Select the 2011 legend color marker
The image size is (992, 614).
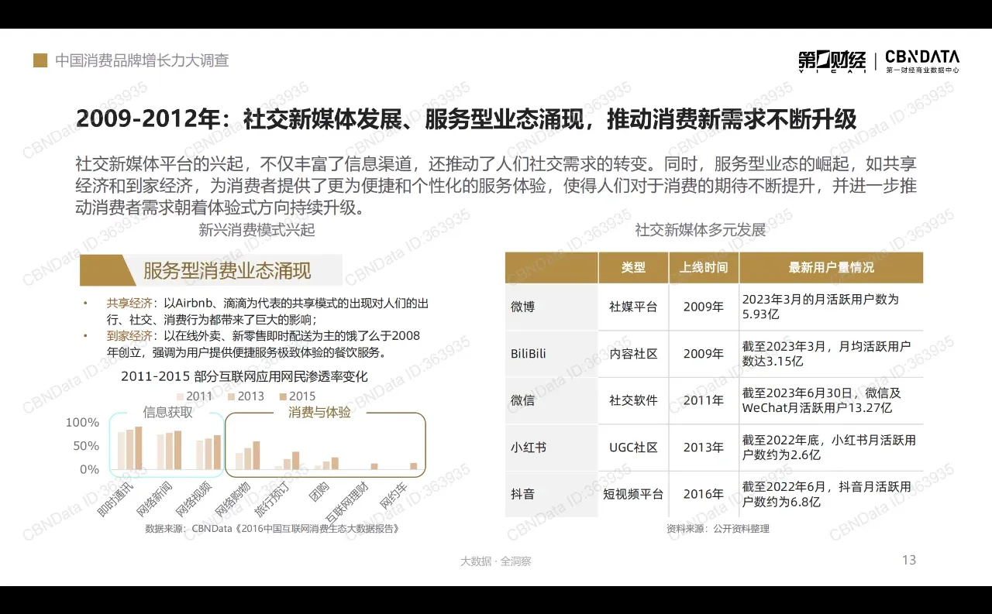point(179,396)
